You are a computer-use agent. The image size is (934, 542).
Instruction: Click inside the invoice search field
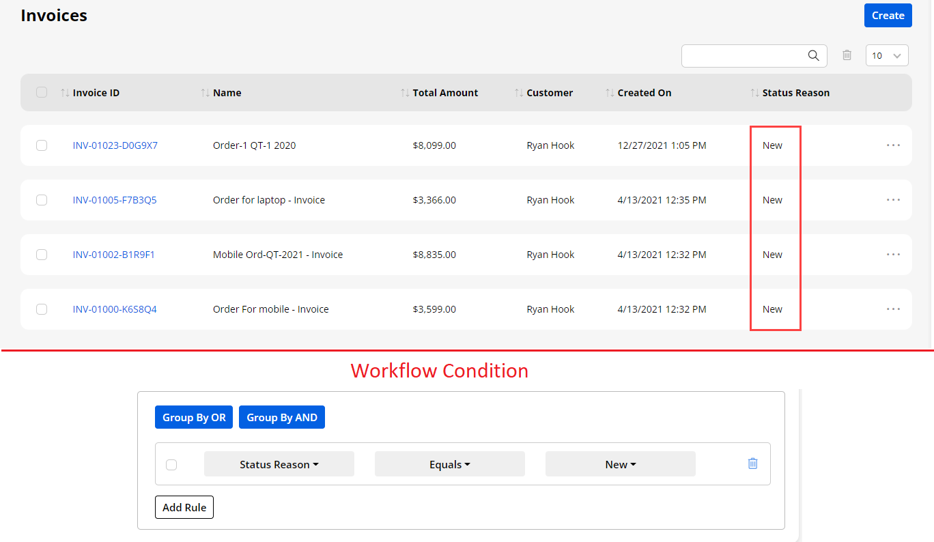[x=743, y=56]
